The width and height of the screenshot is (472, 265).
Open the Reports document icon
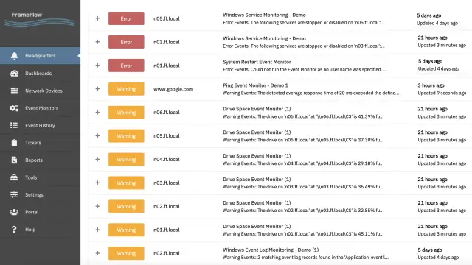click(x=14, y=160)
